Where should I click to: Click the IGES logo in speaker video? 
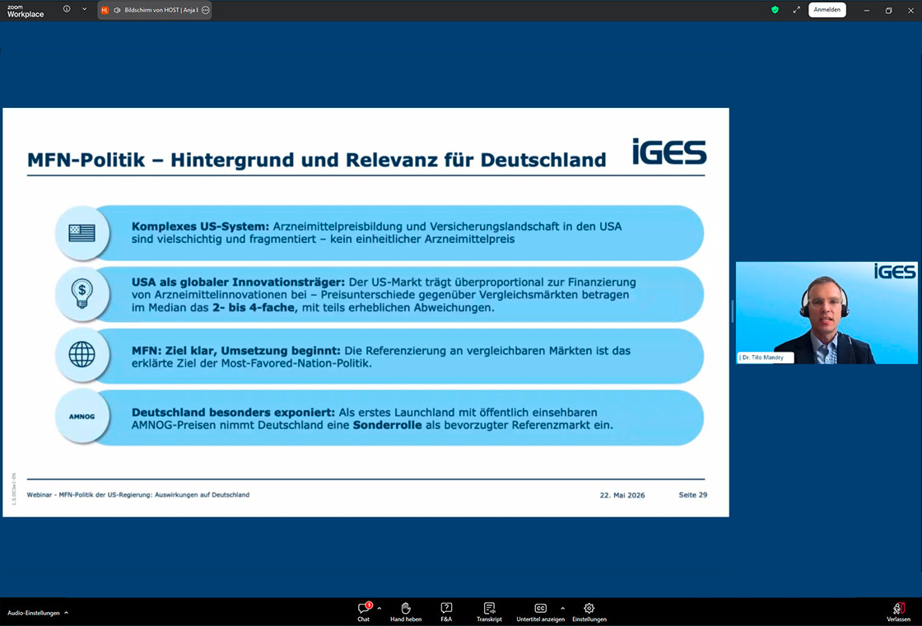click(x=894, y=271)
